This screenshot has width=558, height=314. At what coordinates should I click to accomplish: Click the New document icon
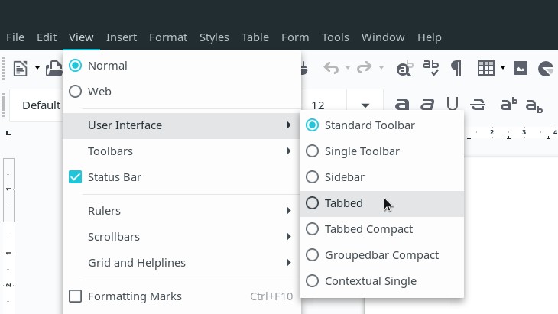pyautogui.click(x=21, y=68)
